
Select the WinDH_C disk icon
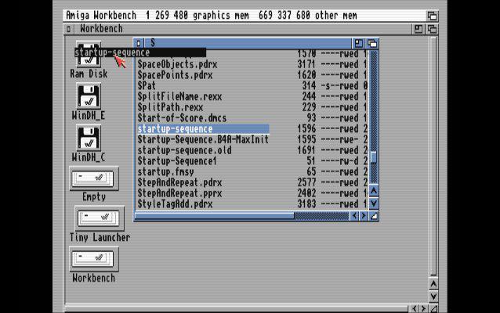coord(89,139)
